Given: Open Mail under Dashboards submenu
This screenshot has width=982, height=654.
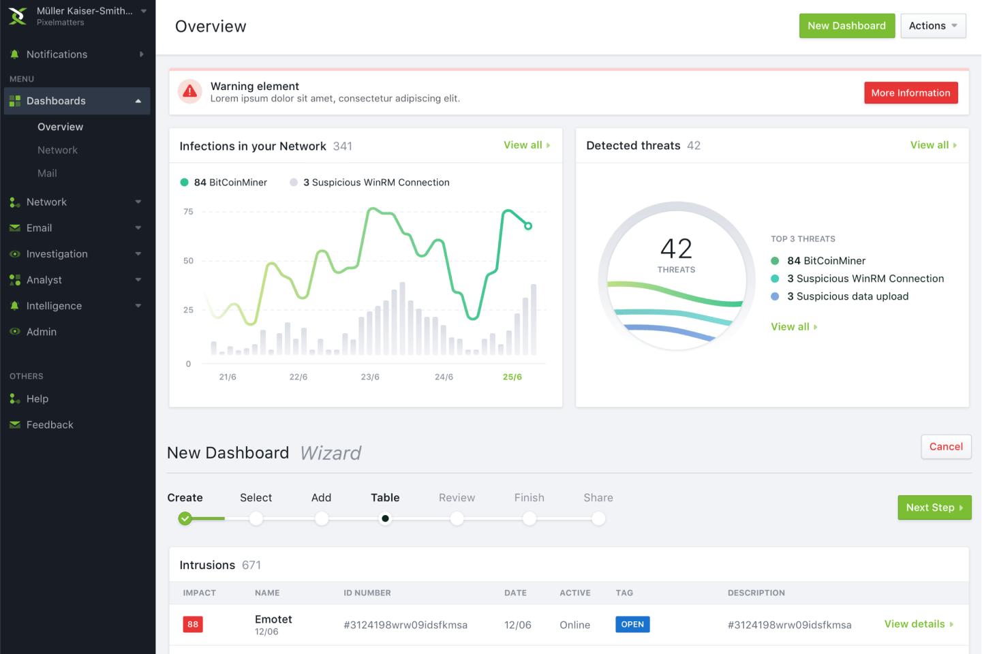Looking at the screenshot, I should [47, 174].
